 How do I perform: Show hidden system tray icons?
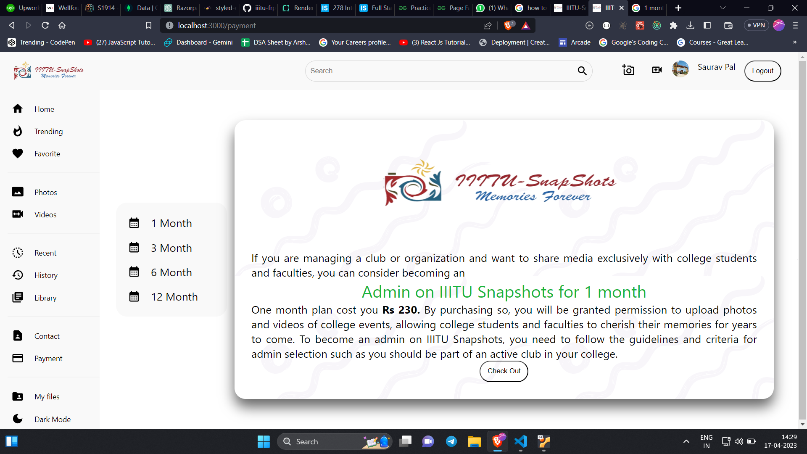(x=686, y=441)
